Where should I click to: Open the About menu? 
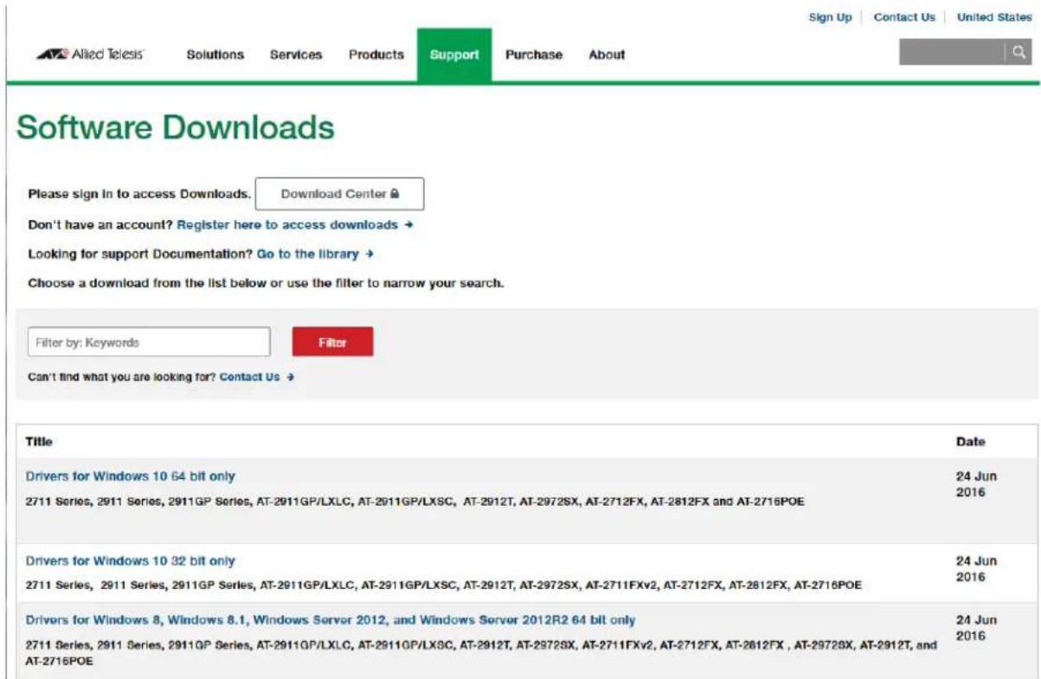point(607,55)
